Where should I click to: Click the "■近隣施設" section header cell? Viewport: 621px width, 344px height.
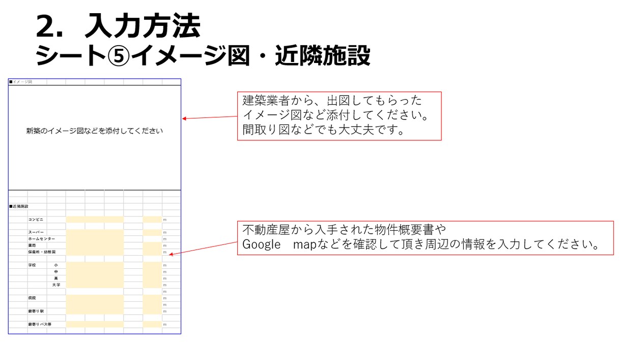[19, 207]
